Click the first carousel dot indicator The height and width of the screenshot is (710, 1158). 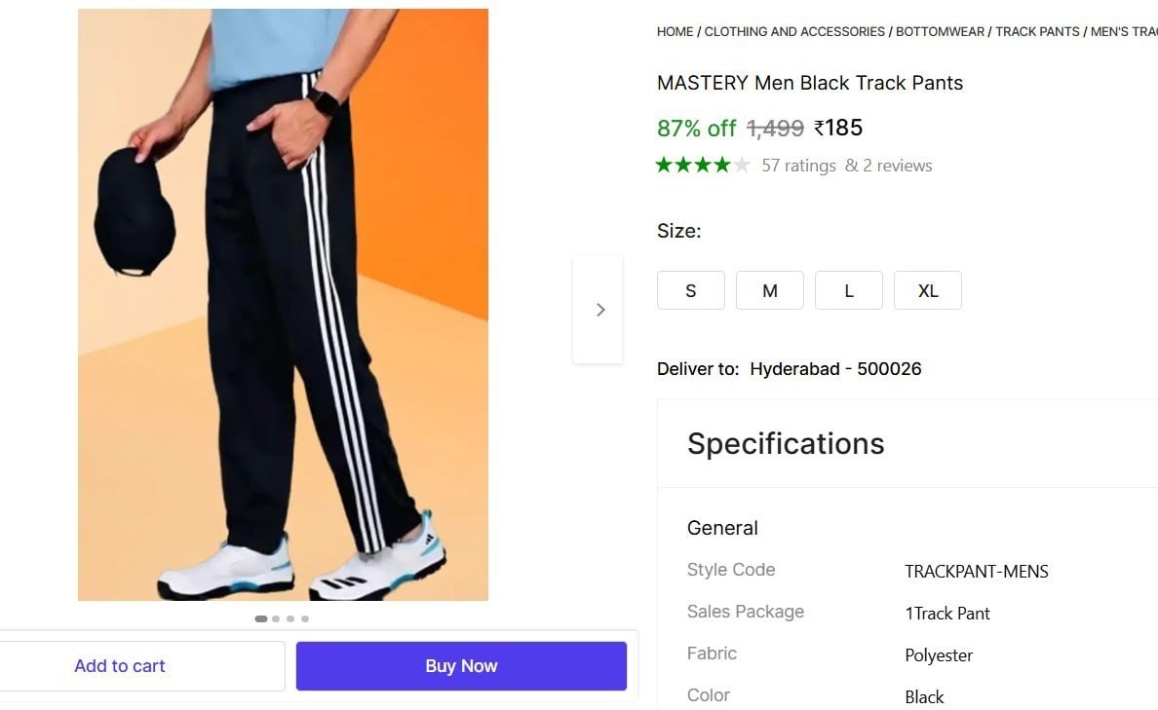pos(260,618)
